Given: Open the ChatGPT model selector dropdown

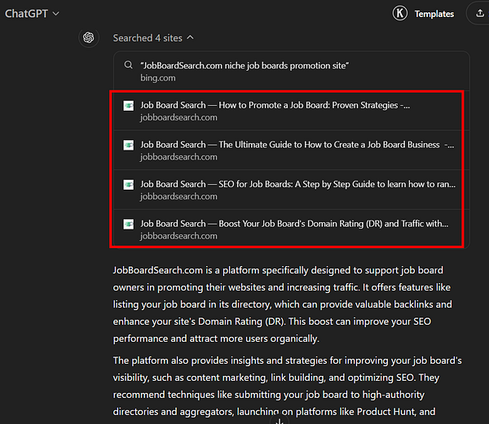Looking at the screenshot, I should (33, 14).
